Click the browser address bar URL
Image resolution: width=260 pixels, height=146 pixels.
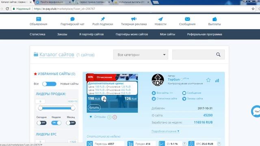[x=64, y=9]
